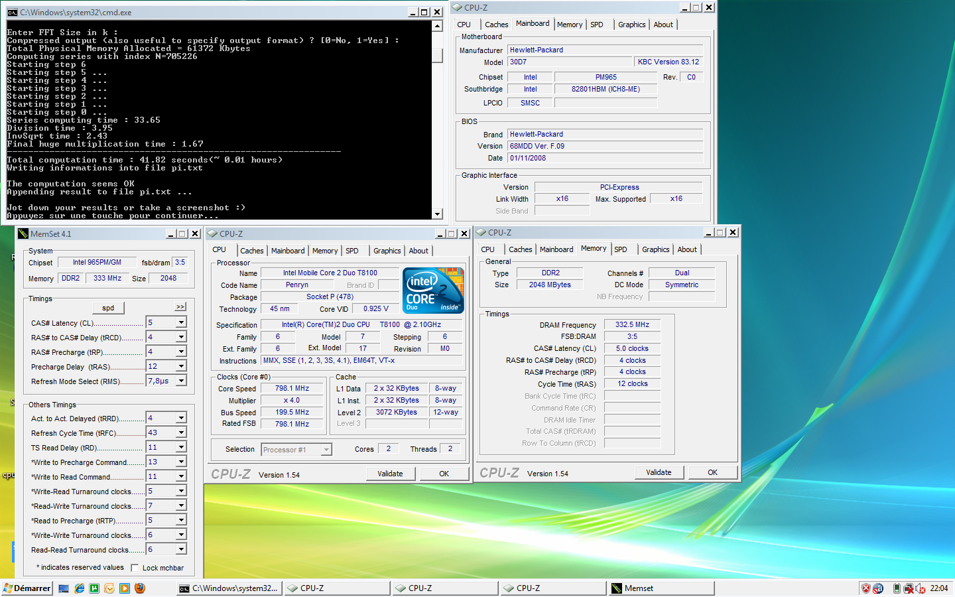Image resolution: width=955 pixels, height=597 pixels.
Task: Click the cmd window scroll up arrow
Action: coord(437,26)
